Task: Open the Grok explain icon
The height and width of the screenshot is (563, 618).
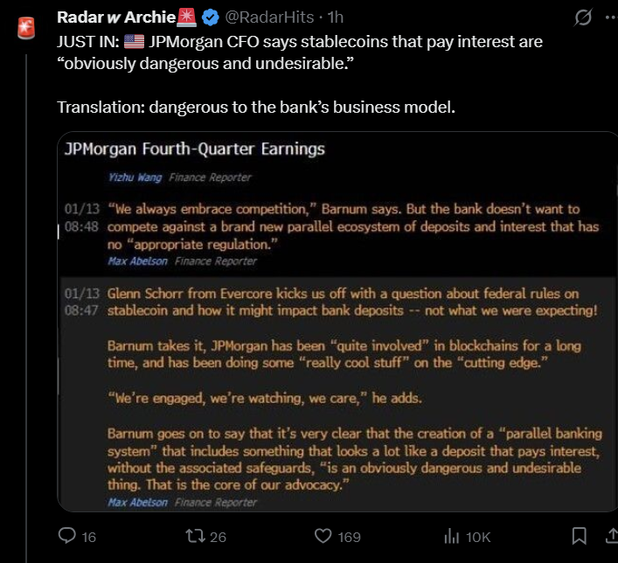Action: (580, 17)
